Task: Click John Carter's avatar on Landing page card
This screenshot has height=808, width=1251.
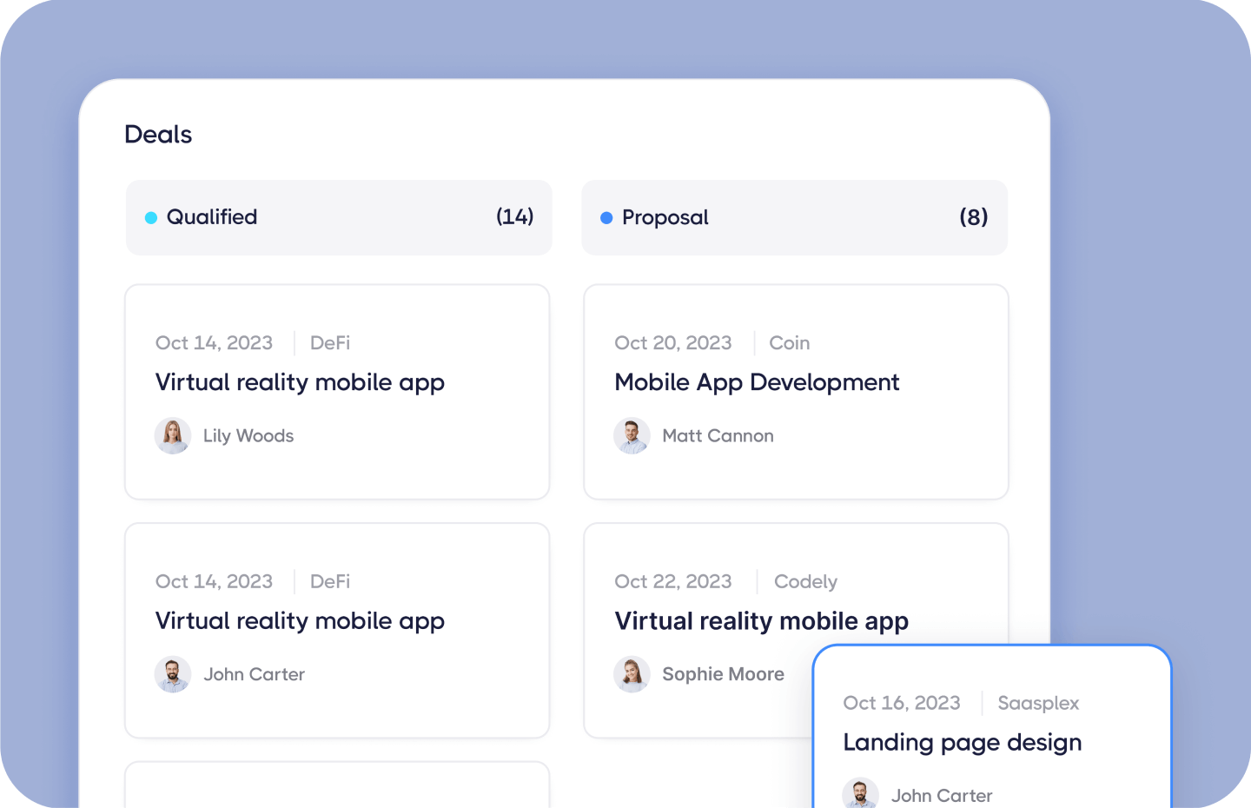Action: [x=860, y=793]
